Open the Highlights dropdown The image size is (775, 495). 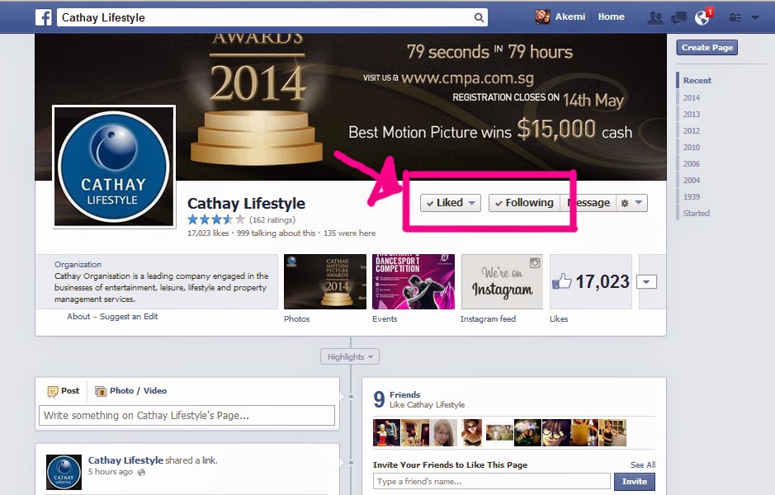click(x=350, y=356)
